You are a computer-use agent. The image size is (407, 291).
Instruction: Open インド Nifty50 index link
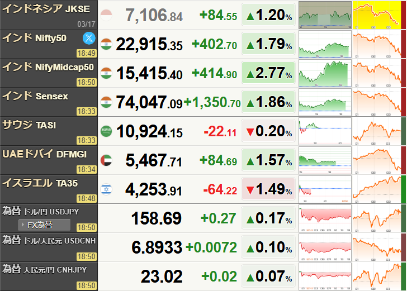pyautogui.click(x=34, y=38)
